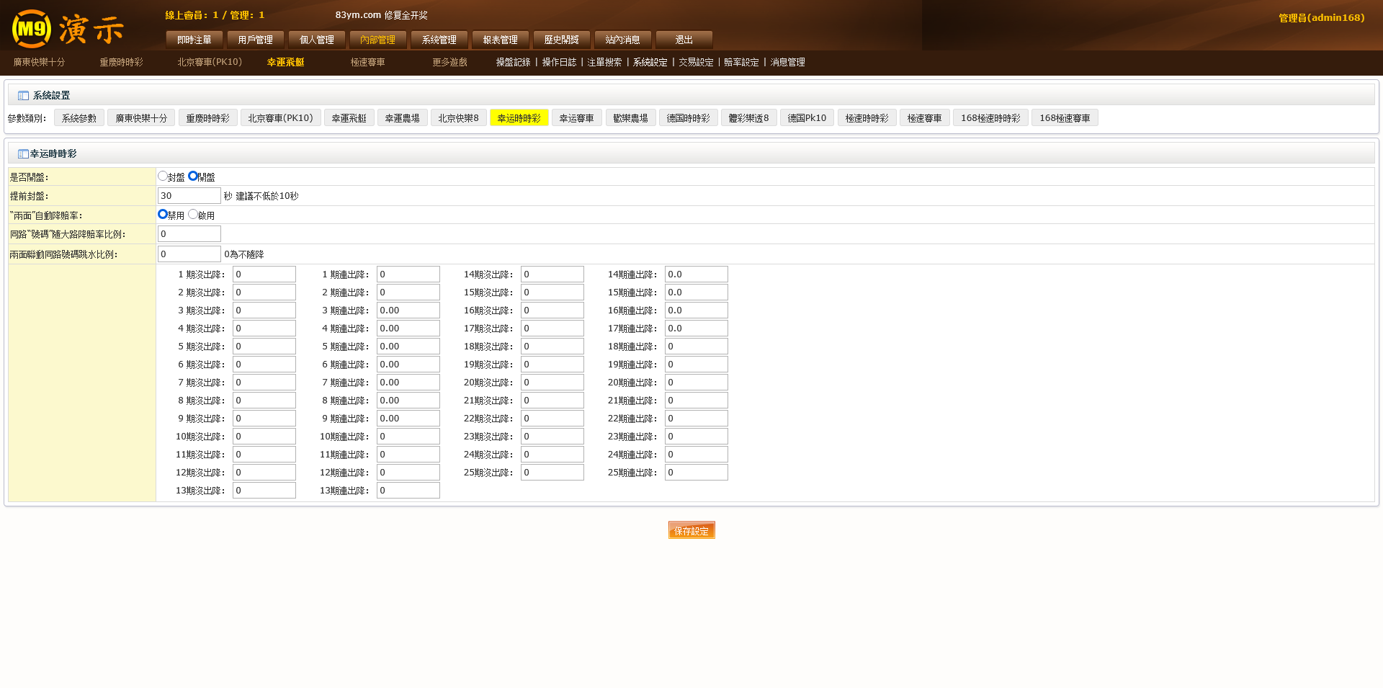Click the 系統設置 panel header icon

23,96
